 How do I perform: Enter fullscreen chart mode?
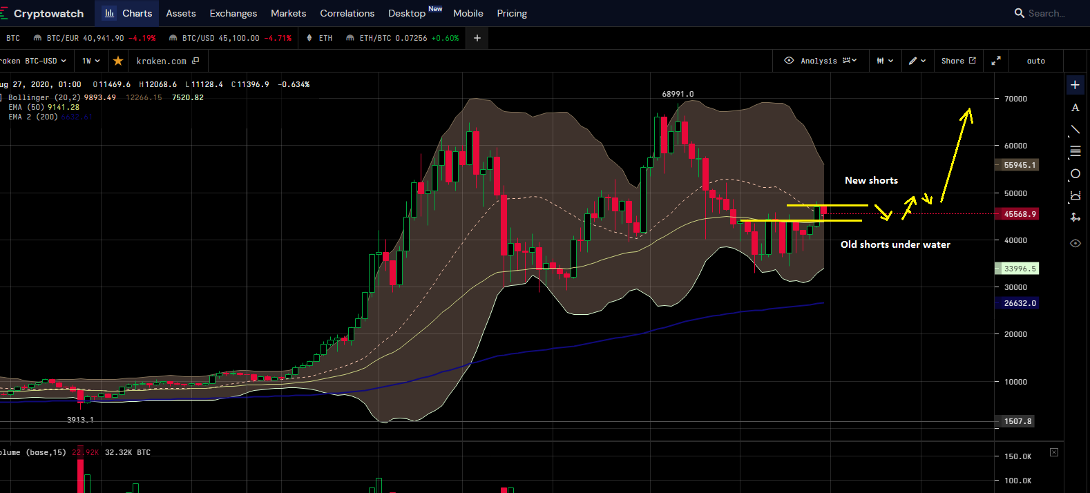(995, 61)
